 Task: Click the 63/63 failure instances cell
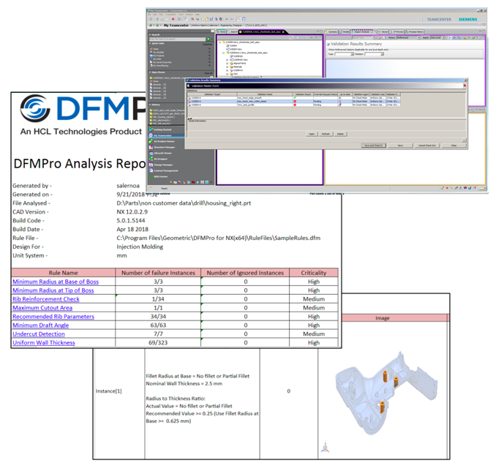(x=158, y=325)
